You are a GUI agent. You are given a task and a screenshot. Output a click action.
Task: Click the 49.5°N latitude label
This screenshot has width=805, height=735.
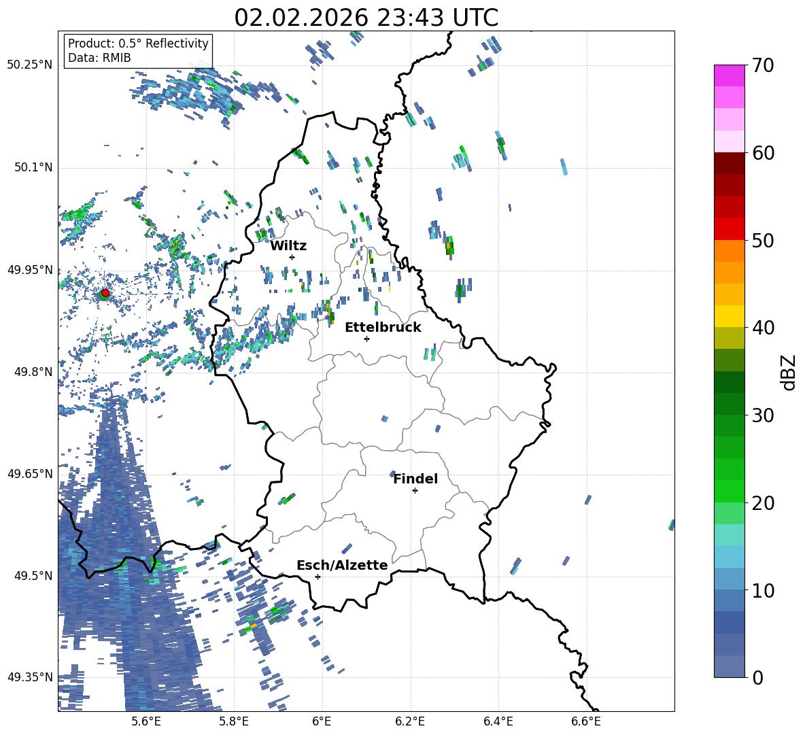tap(33, 575)
